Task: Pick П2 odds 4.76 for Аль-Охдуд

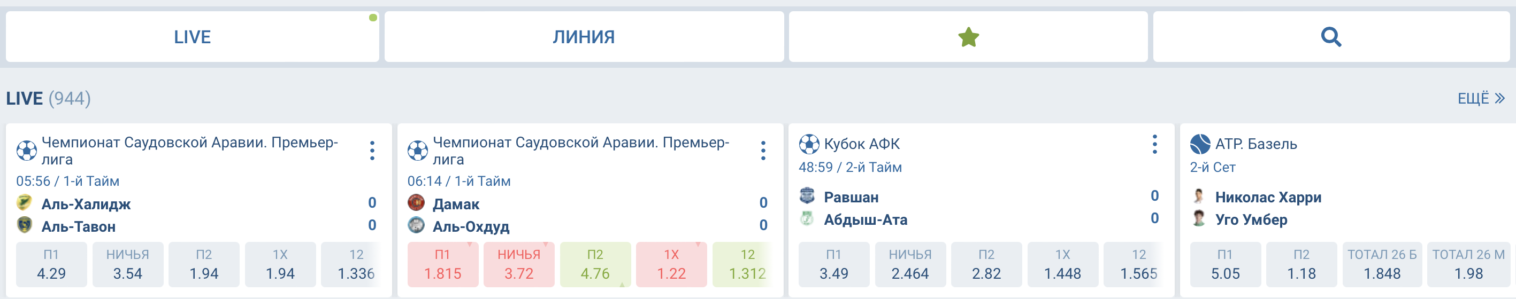Action: coord(595,265)
